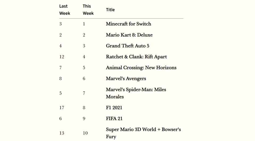This screenshot has width=255, height=141.
Task: Select the 'F1 2021' title
Action: click(114, 108)
